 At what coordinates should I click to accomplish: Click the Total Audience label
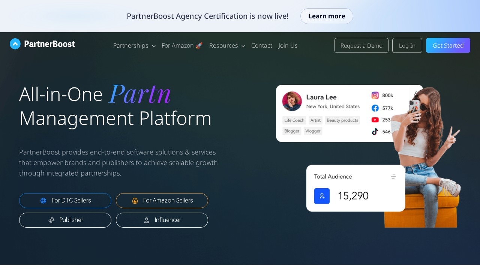pos(333,177)
